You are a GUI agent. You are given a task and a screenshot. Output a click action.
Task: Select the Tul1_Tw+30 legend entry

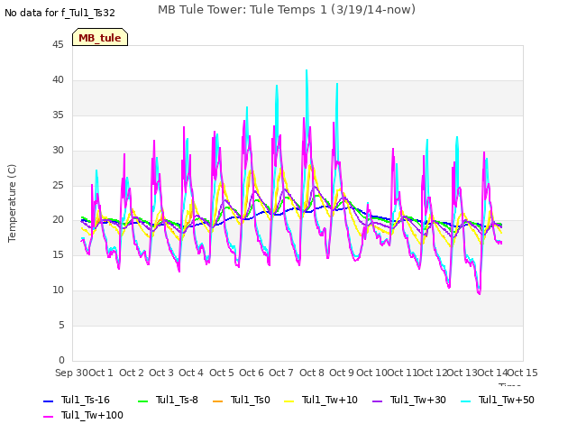pos(409,400)
